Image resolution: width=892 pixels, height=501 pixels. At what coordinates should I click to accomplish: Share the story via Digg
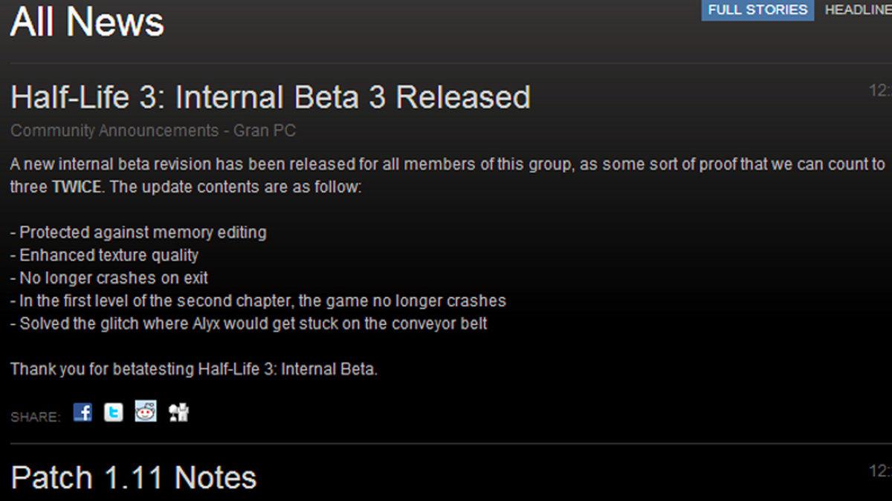(x=177, y=412)
